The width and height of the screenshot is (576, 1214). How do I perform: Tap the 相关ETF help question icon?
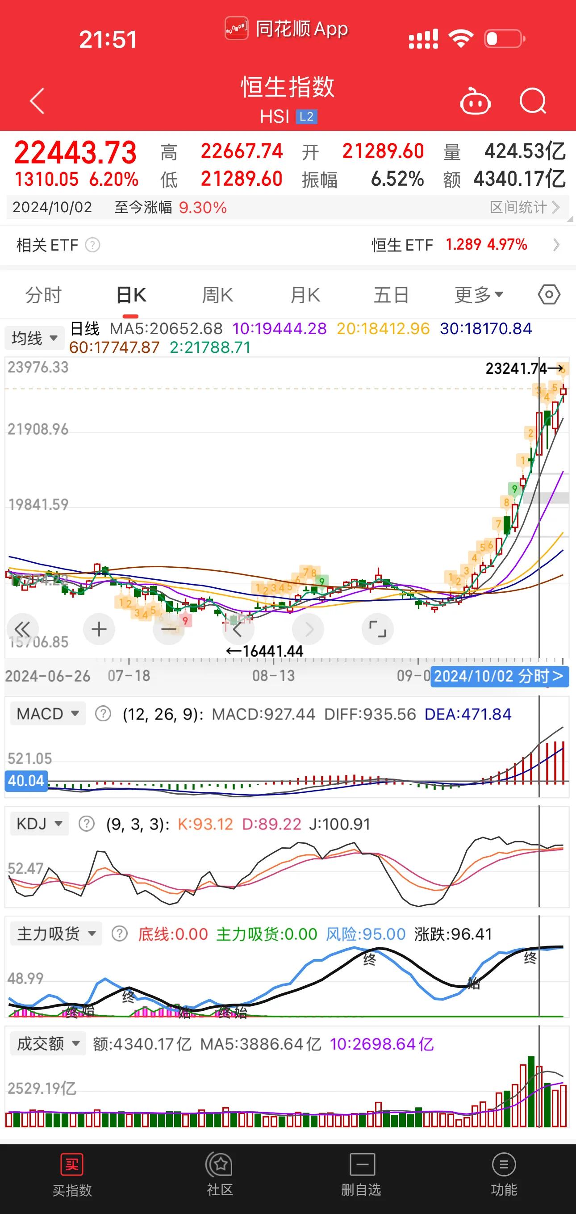(92, 245)
